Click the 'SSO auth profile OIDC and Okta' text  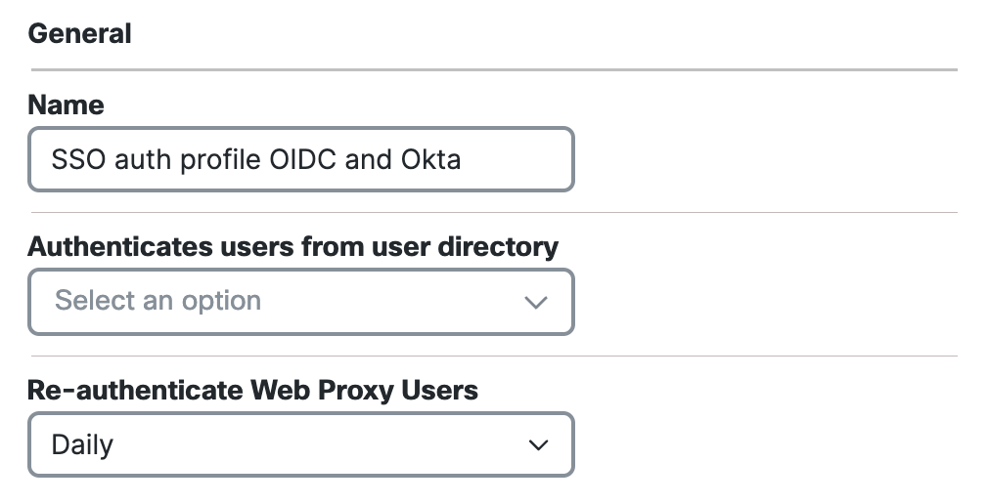pyautogui.click(x=256, y=160)
